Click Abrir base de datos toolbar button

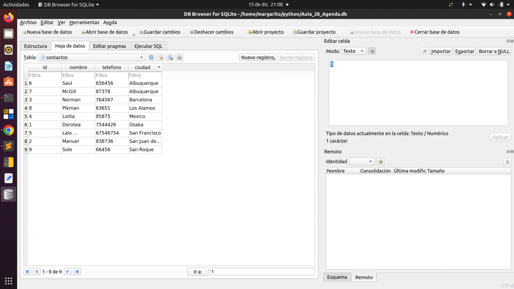pyautogui.click(x=104, y=32)
